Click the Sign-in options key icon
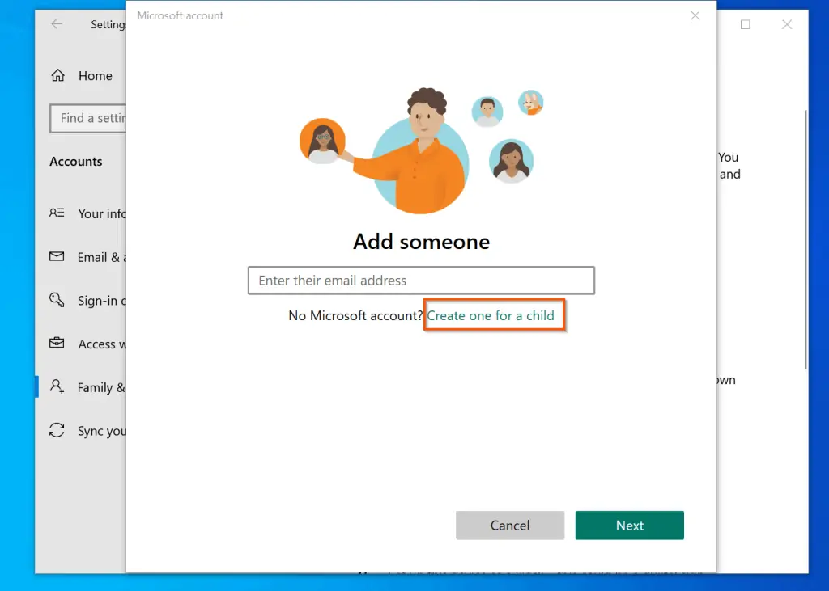 click(x=57, y=301)
